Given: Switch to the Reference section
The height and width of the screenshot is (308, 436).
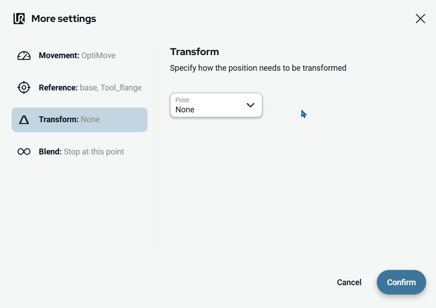Looking at the screenshot, I should 58,88.
